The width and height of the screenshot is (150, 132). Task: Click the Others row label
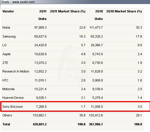tap(7, 115)
